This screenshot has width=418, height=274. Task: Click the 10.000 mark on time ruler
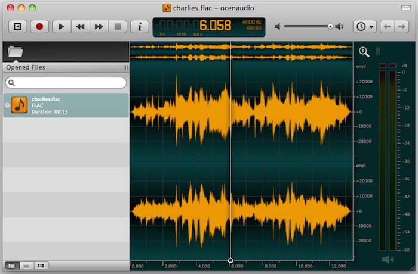[x=305, y=266]
